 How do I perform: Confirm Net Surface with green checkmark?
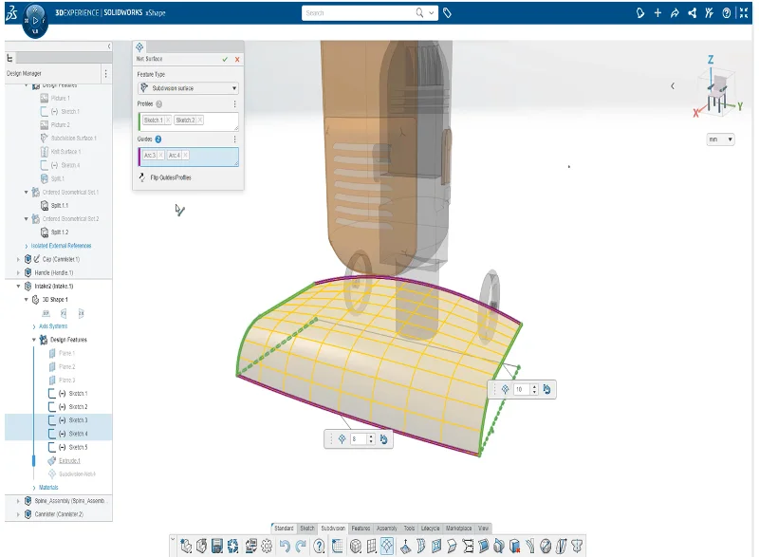pos(225,59)
